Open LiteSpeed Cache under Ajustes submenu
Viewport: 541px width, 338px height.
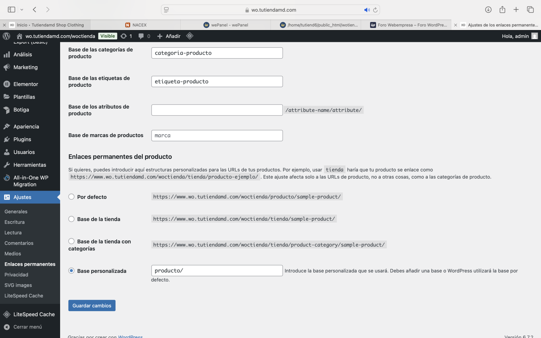24,296
